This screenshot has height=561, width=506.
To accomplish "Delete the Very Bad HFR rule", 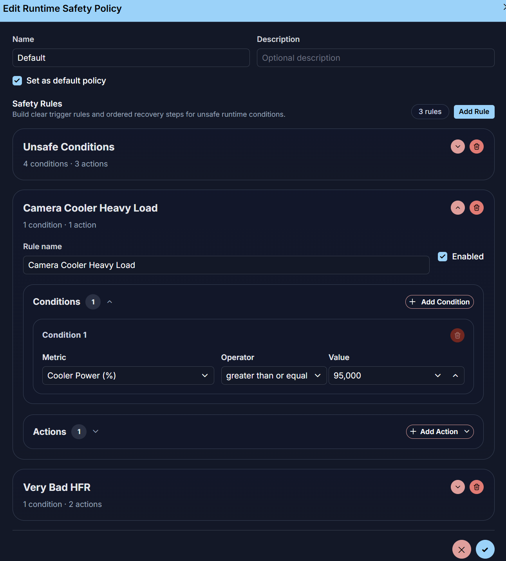I will [477, 487].
